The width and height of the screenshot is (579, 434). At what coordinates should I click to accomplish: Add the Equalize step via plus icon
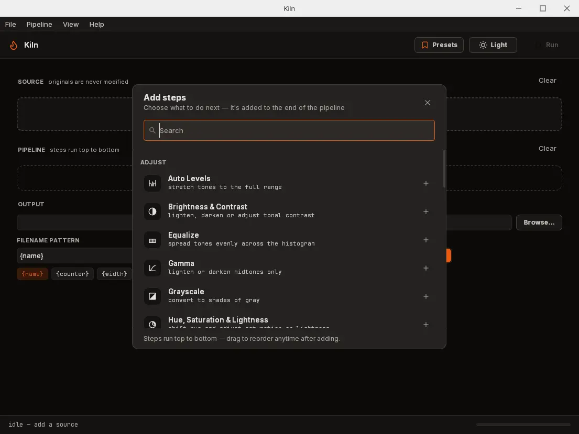(426, 240)
